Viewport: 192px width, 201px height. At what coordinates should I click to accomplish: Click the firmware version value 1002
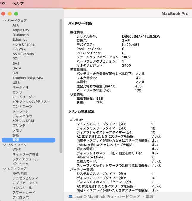pyautogui.click(x=126, y=57)
